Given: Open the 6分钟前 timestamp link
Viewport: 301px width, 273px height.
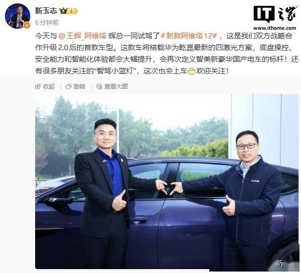Looking at the screenshot, I should click(x=47, y=22).
